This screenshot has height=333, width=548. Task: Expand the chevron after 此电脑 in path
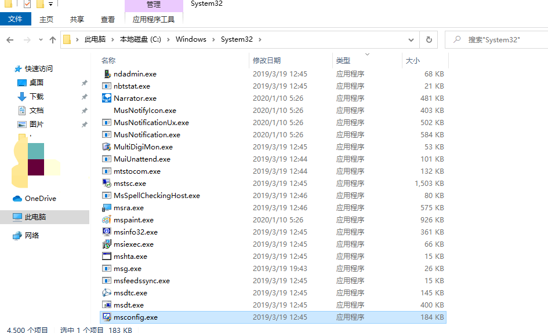pyautogui.click(x=112, y=39)
